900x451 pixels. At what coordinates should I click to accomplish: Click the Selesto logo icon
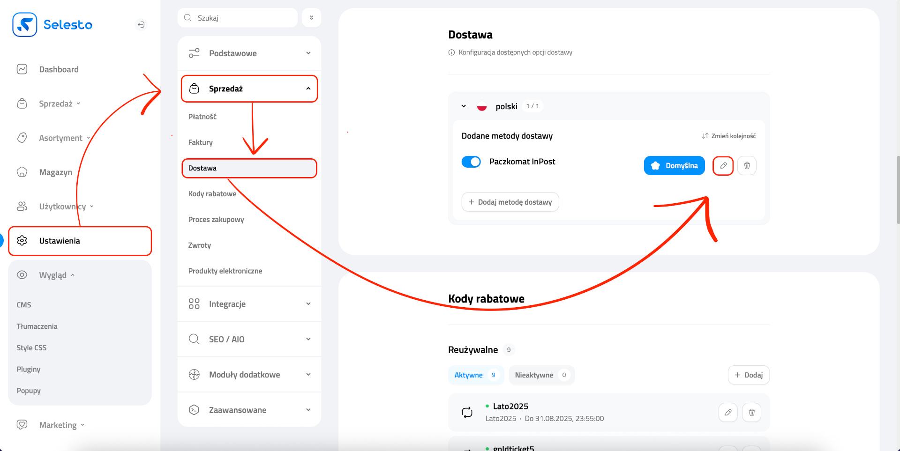24,24
